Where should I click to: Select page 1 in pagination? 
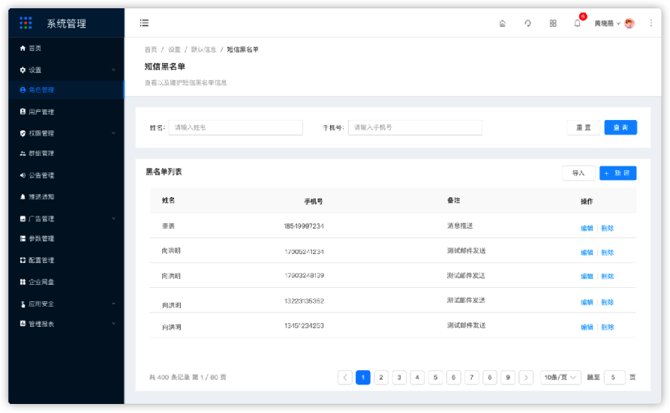pos(363,377)
